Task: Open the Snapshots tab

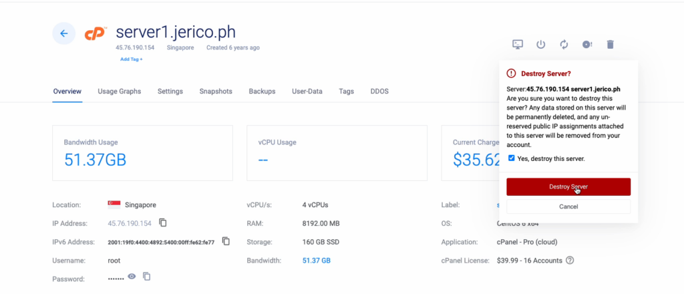Action: [216, 92]
